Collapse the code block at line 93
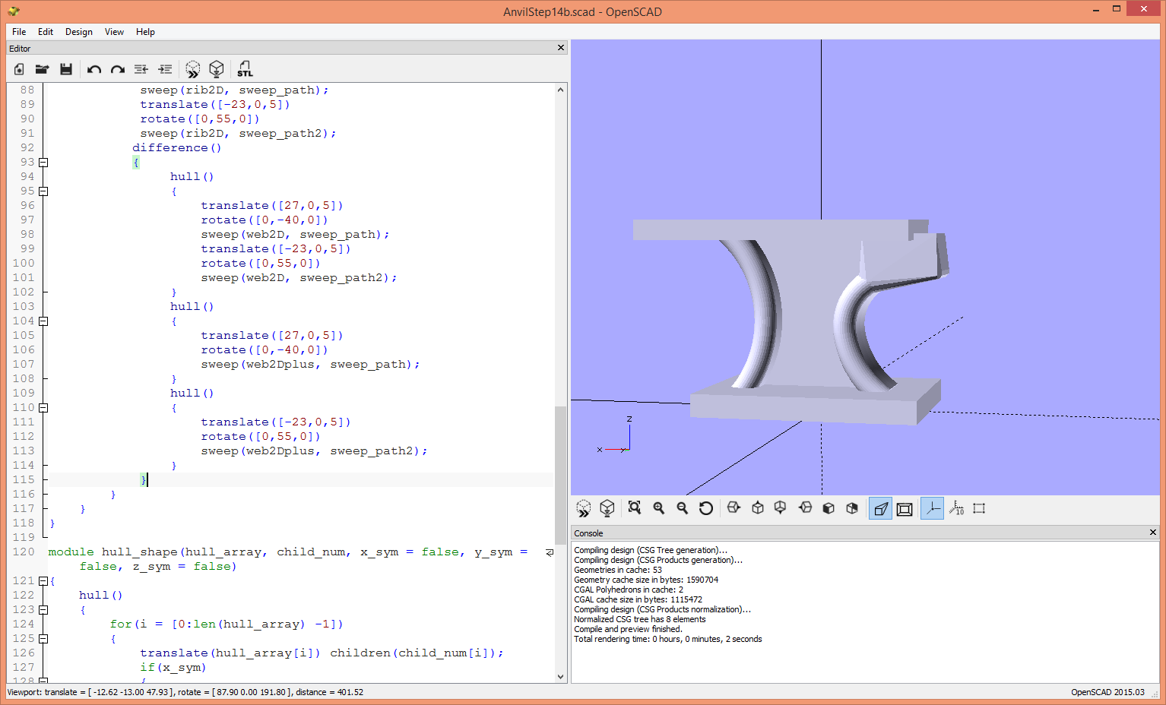Image resolution: width=1166 pixels, height=705 pixels. click(x=43, y=162)
